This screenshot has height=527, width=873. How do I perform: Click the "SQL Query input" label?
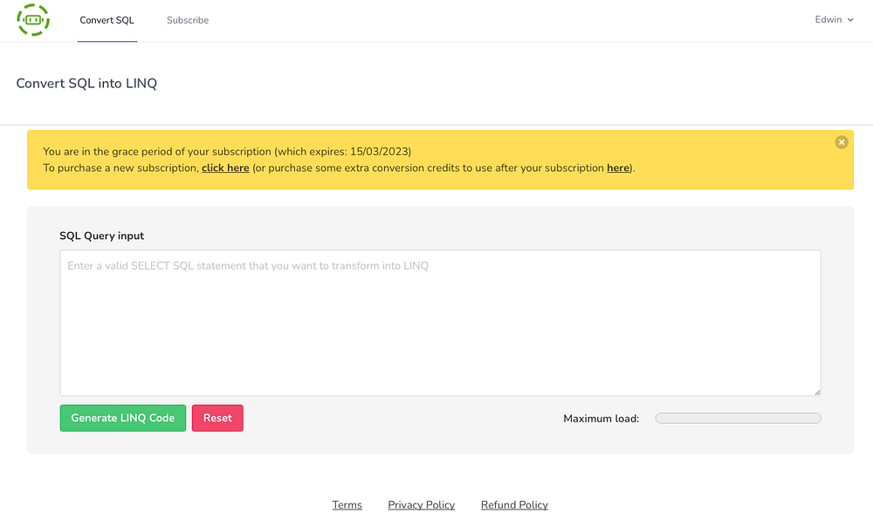click(101, 236)
